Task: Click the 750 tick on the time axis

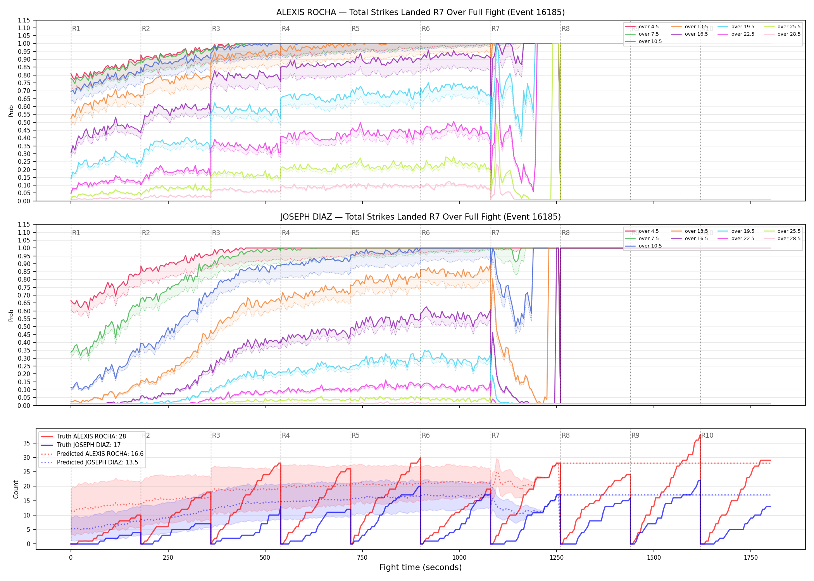Action: pos(362,558)
